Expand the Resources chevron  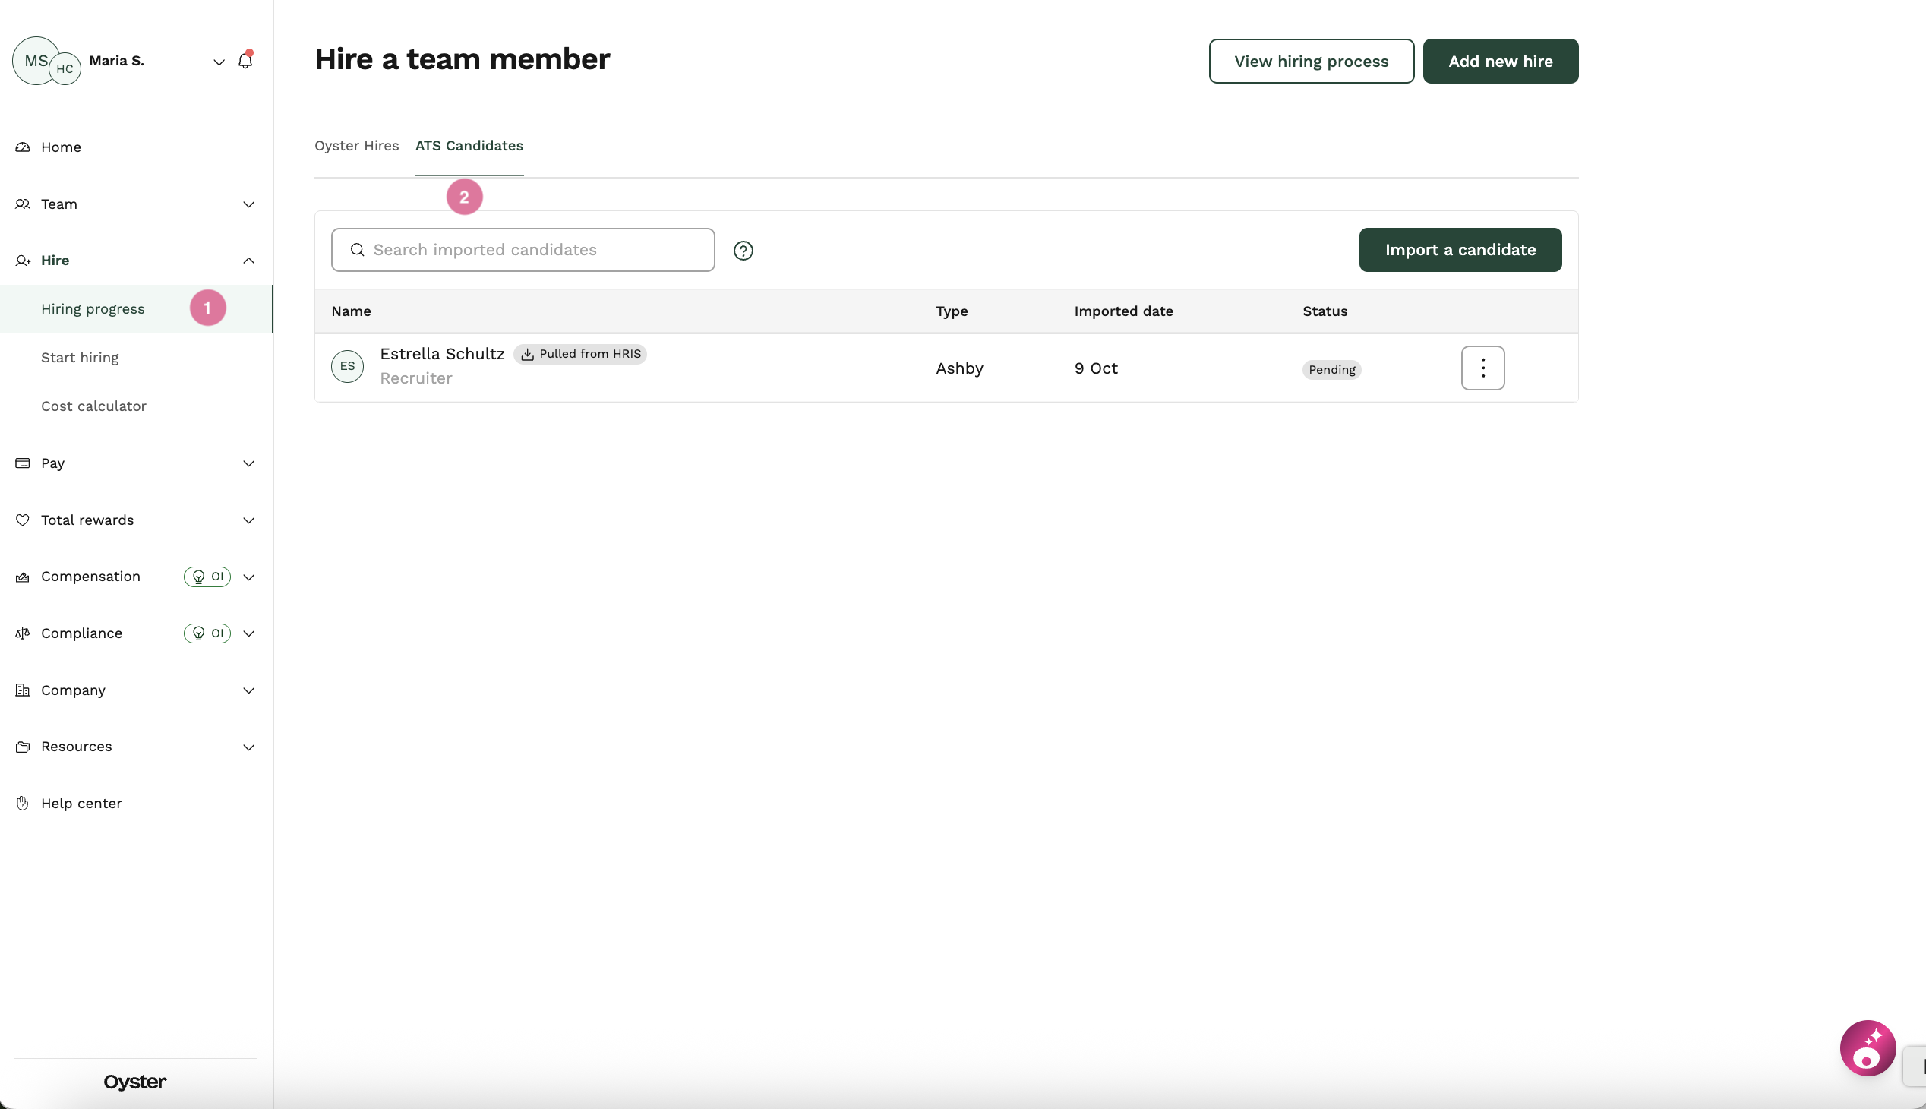[249, 747]
